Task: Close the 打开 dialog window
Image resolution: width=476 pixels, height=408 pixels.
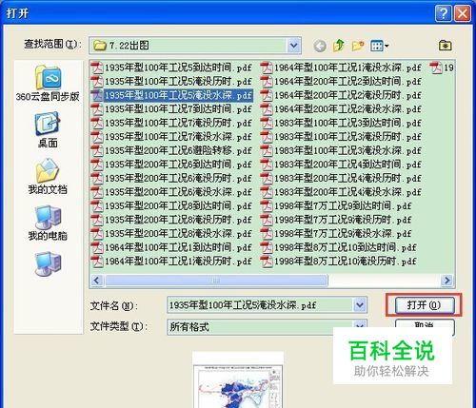Action: pos(463,13)
